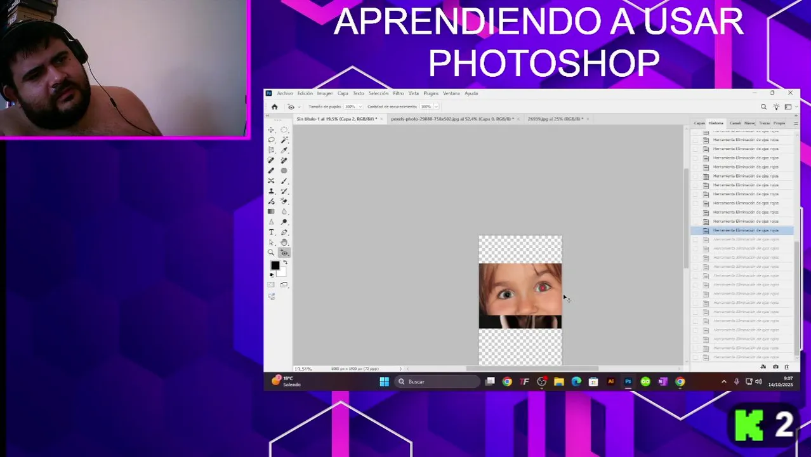This screenshot has width=811, height=457.
Task: Click the Home icon in options bar
Action: point(274,107)
